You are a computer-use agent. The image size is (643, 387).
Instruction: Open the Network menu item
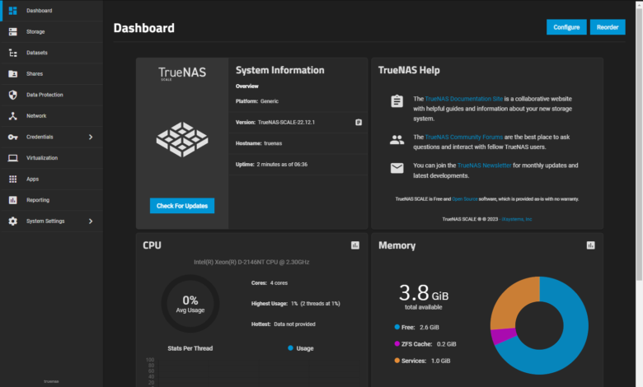click(x=52, y=116)
